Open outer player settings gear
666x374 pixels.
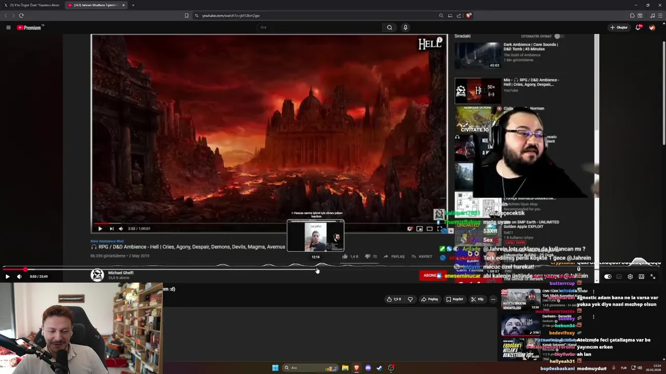pyautogui.click(x=630, y=277)
